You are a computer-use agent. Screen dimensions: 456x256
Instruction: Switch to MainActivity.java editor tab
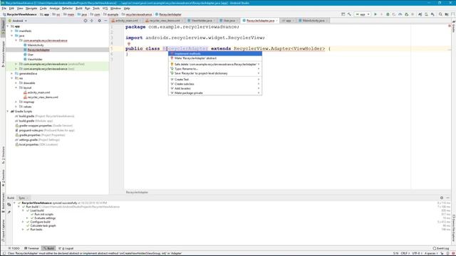(313, 21)
